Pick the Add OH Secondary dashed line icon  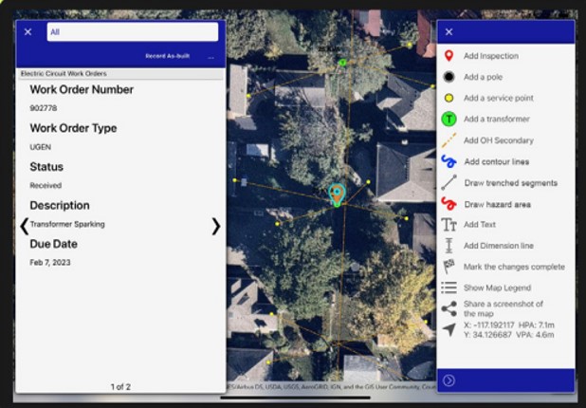coord(449,140)
